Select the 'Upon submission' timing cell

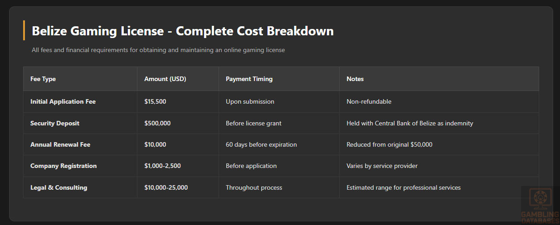point(250,101)
